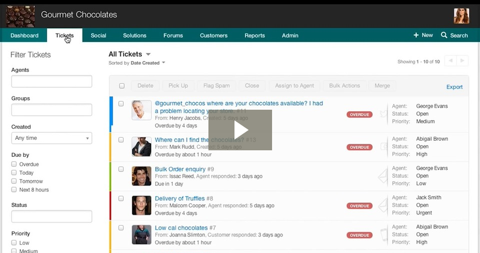Click the Agents filter input field
480x253 pixels.
tap(52, 81)
